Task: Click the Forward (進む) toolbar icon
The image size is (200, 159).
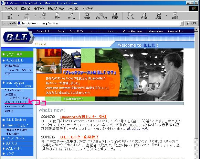Action: pos(27,16)
